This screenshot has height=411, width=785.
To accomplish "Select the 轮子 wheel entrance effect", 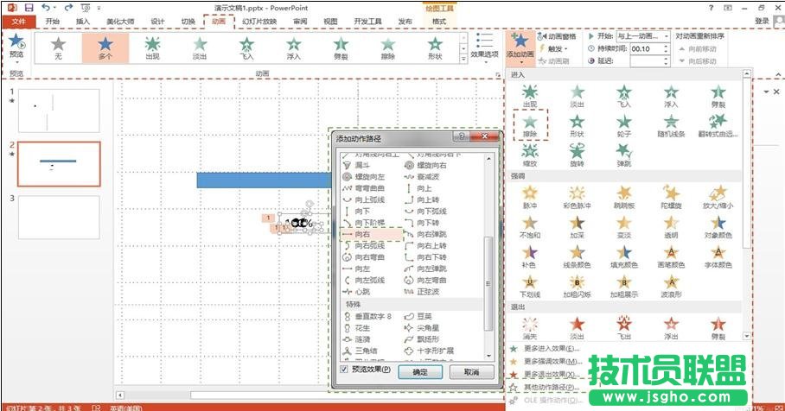I will tap(624, 125).
